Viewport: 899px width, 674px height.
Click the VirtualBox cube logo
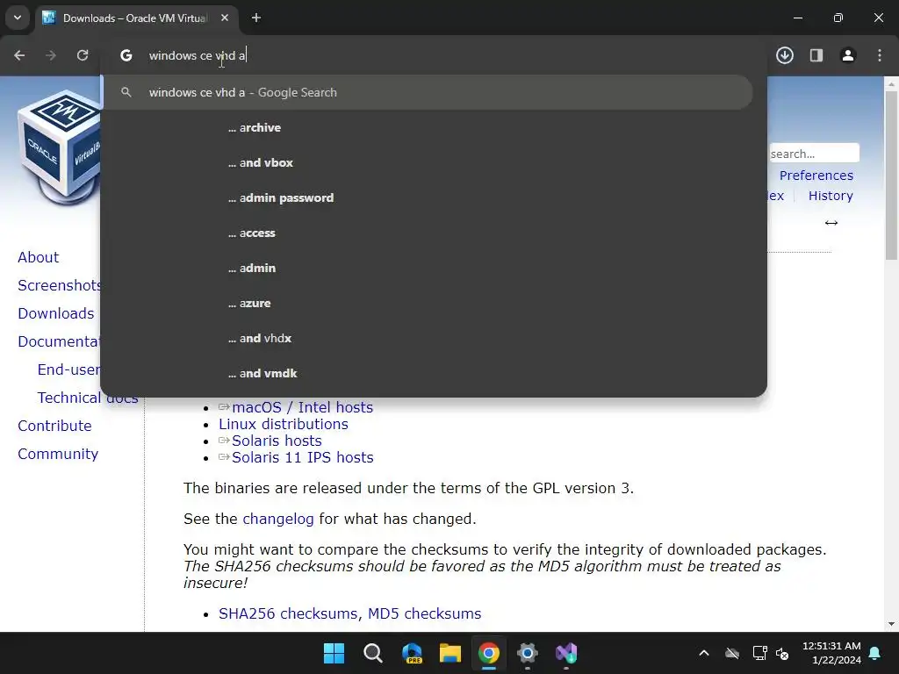coord(59,147)
